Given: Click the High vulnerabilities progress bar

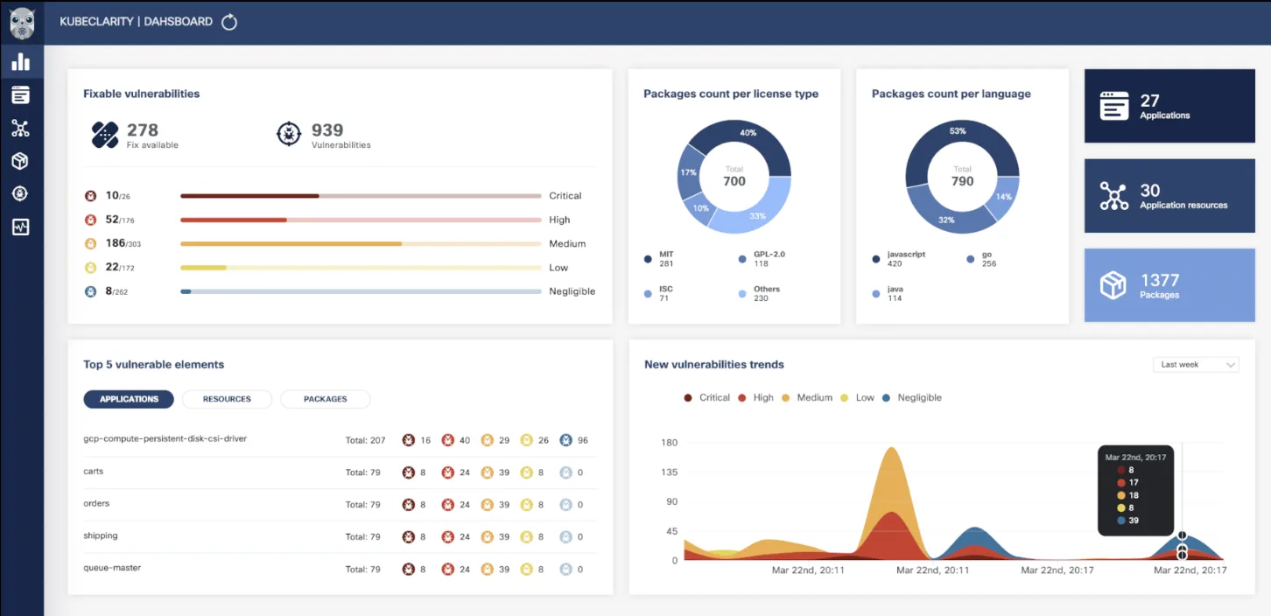Looking at the screenshot, I should pyautogui.click(x=361, y=220).
